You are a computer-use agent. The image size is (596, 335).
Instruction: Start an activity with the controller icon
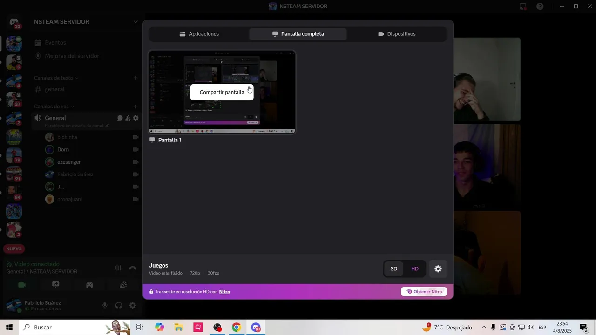point(89,285)
